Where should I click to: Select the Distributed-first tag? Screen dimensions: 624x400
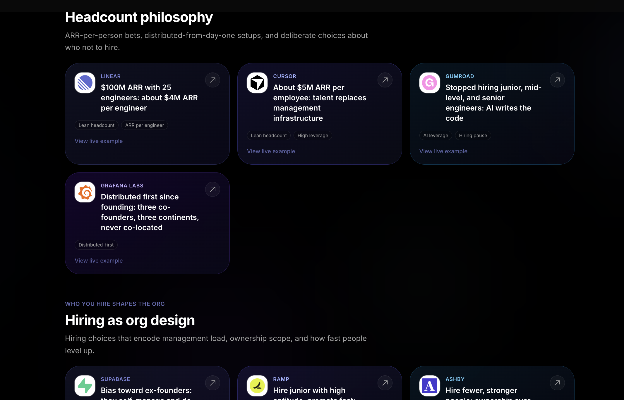pos(96,245)
